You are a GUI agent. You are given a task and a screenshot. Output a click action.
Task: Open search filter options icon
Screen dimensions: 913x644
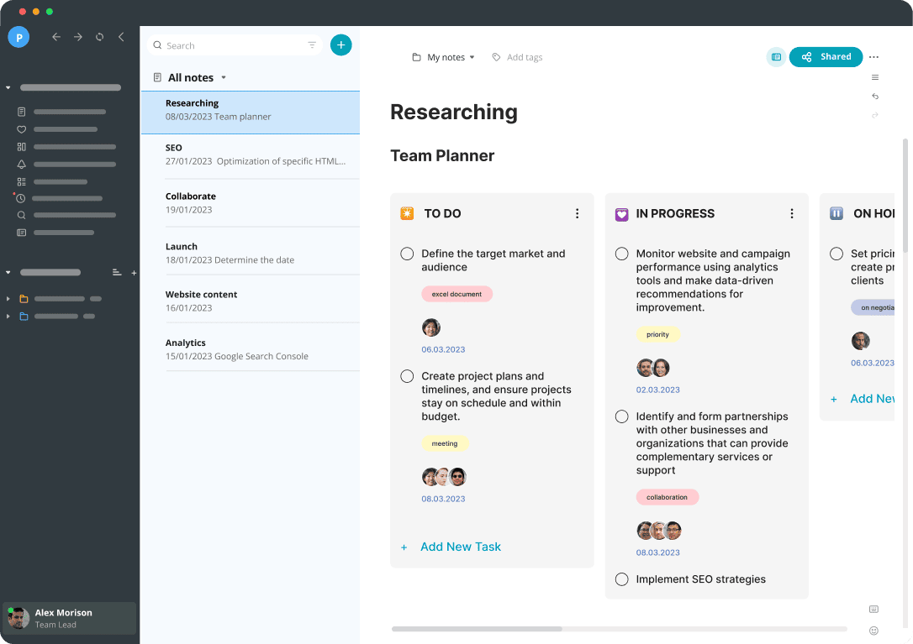click(312, 45)
